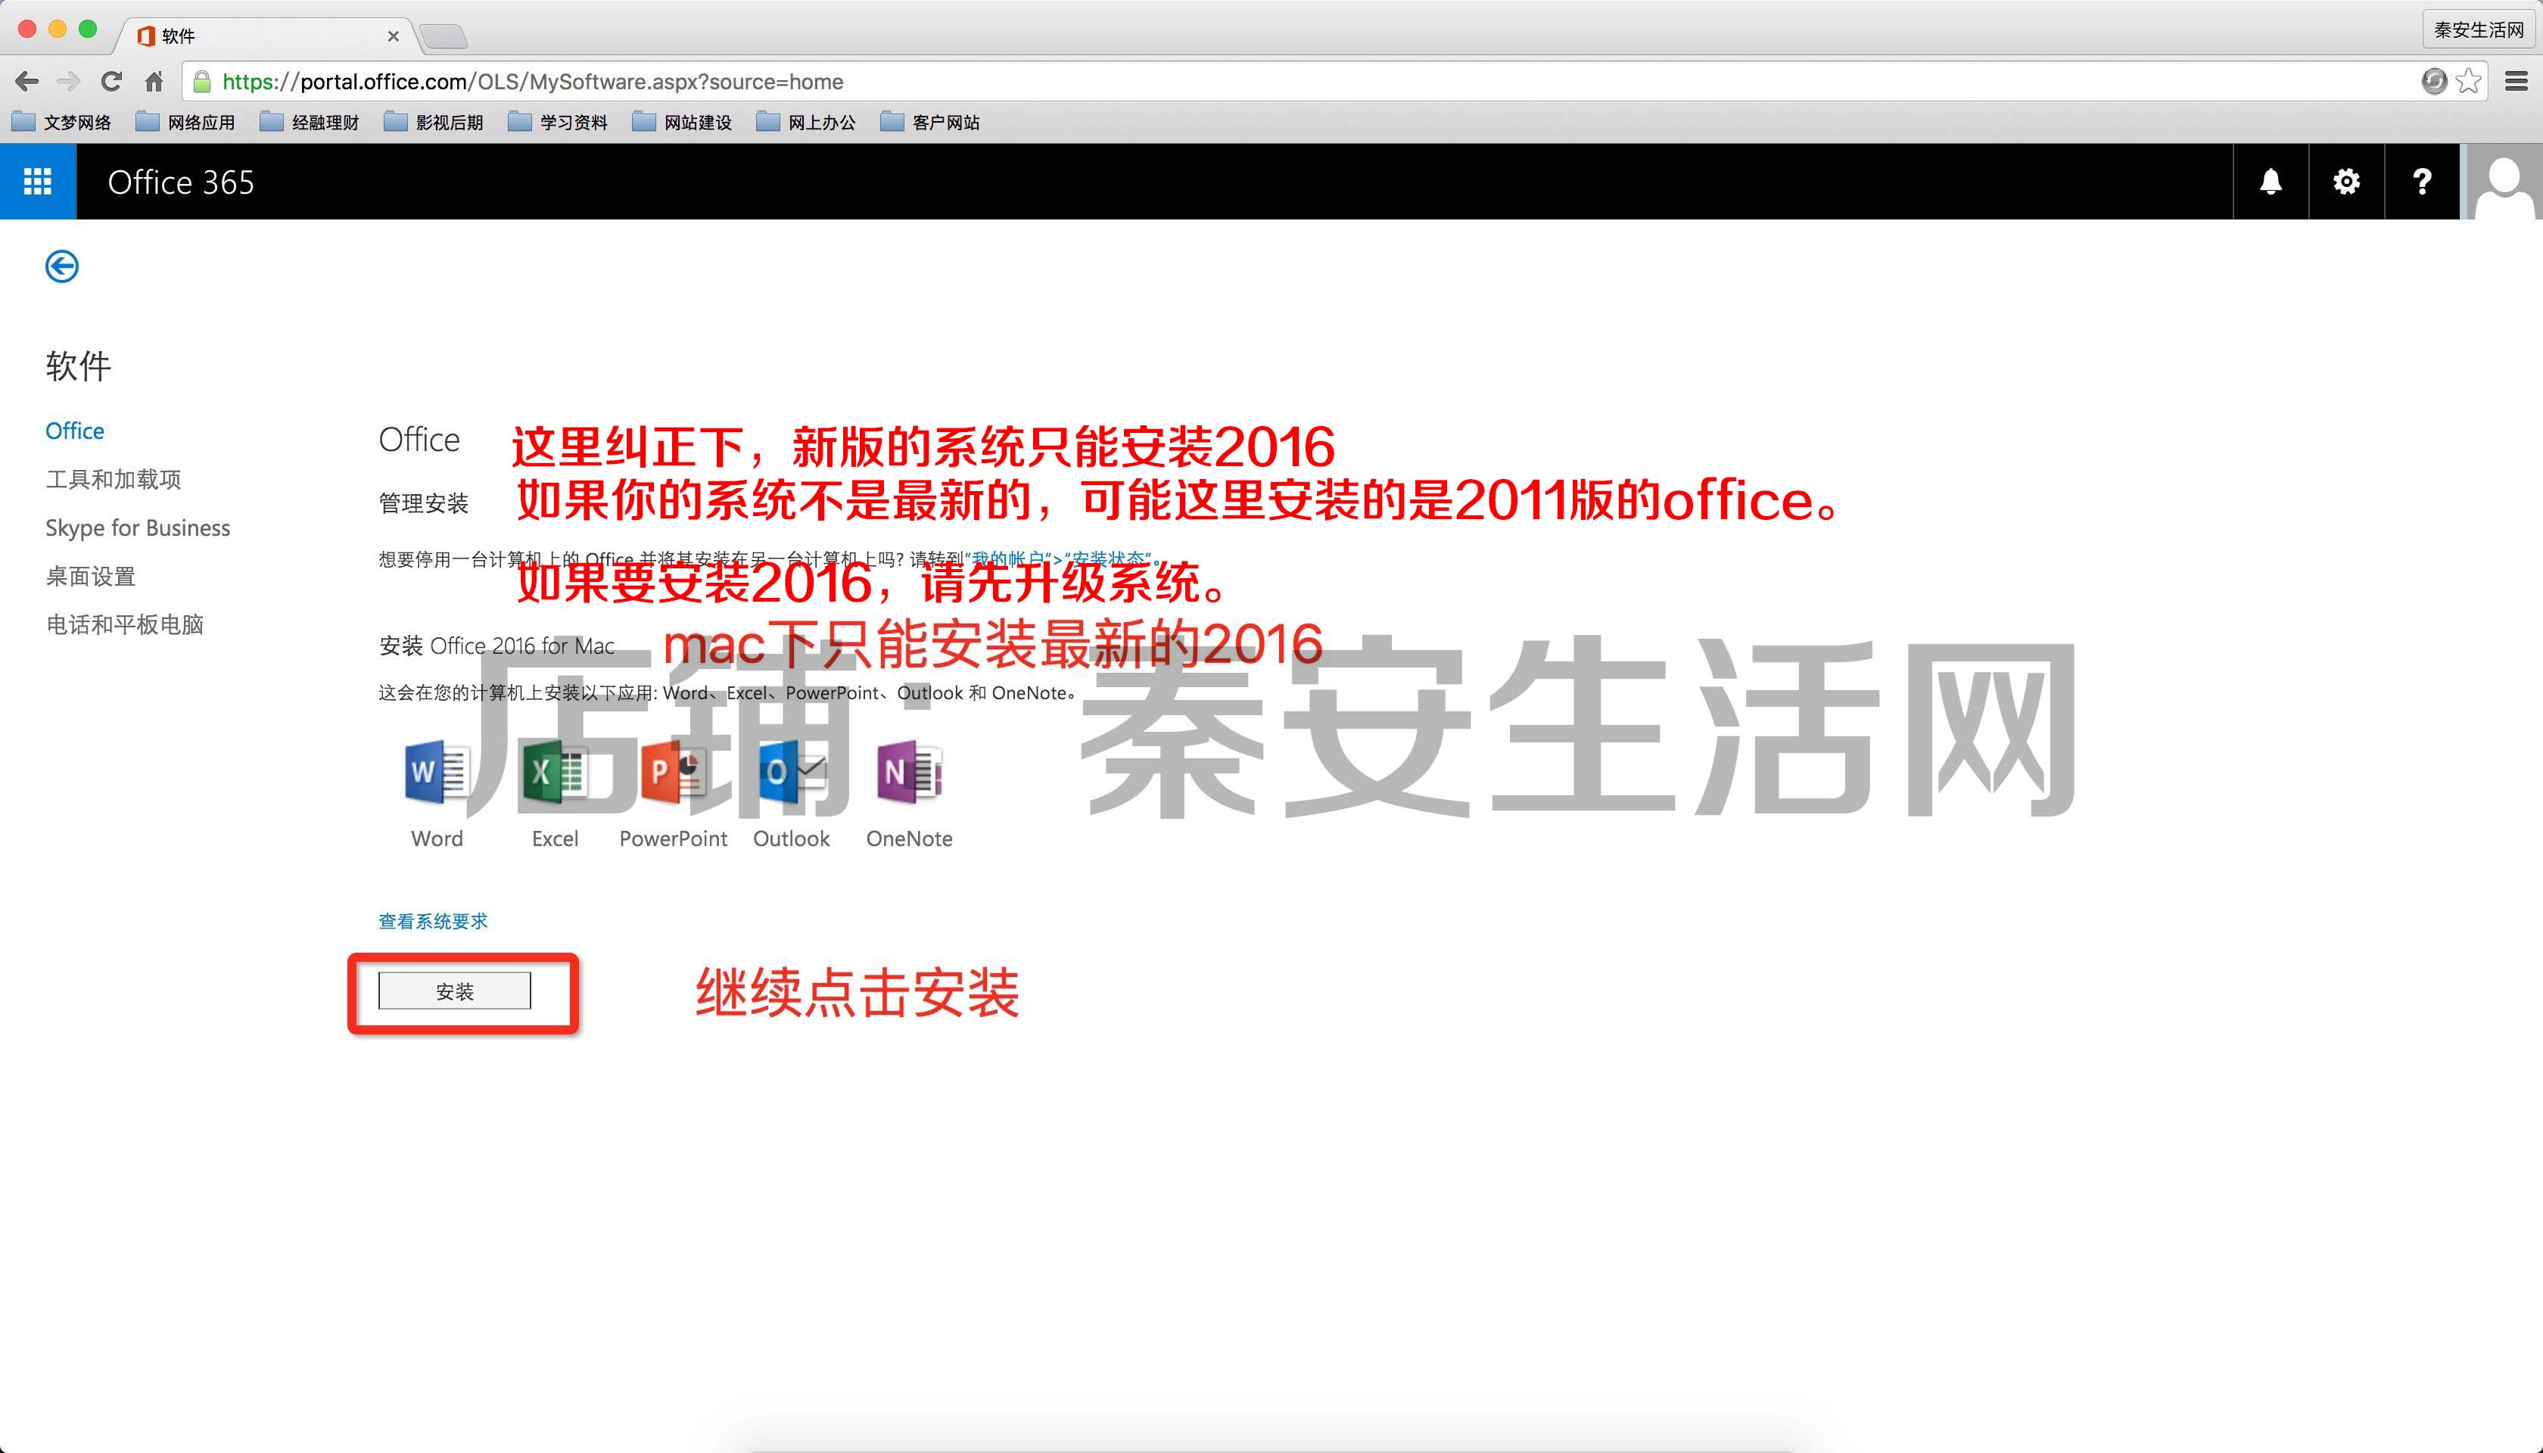The image size is (2543, 1453).
Task: Bookmark this page with the star
Action: click(2469, 82)
